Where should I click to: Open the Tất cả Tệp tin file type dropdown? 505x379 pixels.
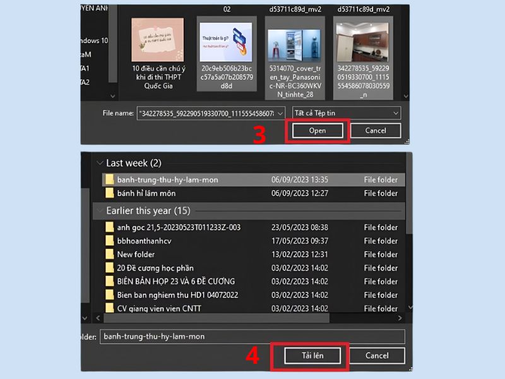pos(347,113)
